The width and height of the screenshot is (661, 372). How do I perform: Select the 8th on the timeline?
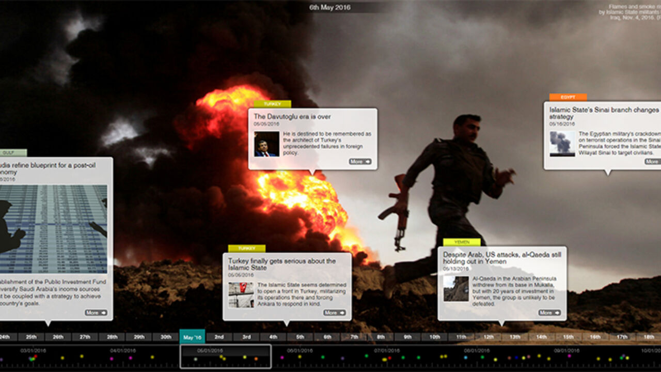click(x=381, y=337)
